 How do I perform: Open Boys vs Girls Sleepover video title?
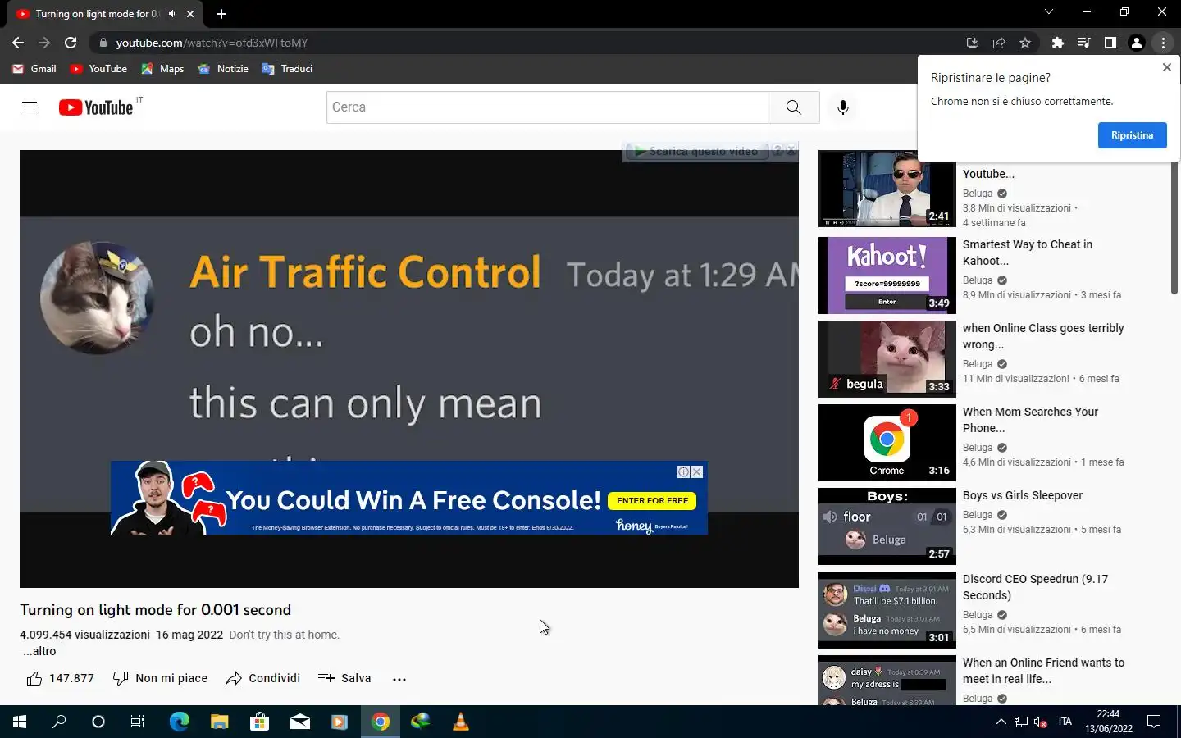[x=1022, y=495]
